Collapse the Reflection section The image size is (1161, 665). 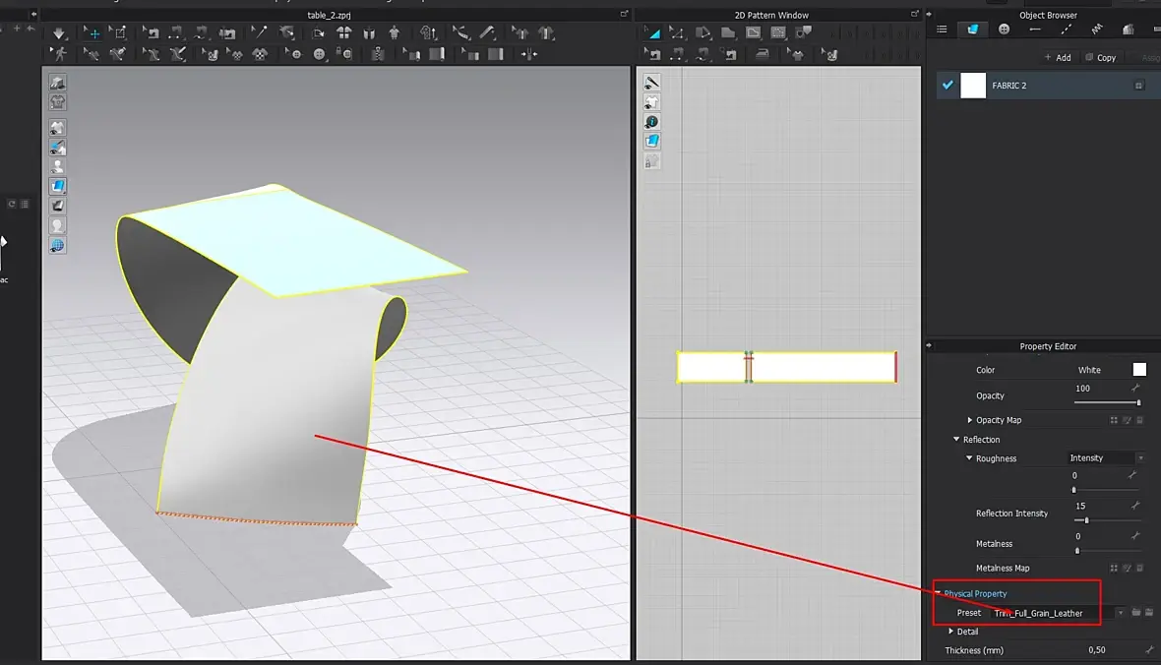pyautogui.click(x=956, y=440)
